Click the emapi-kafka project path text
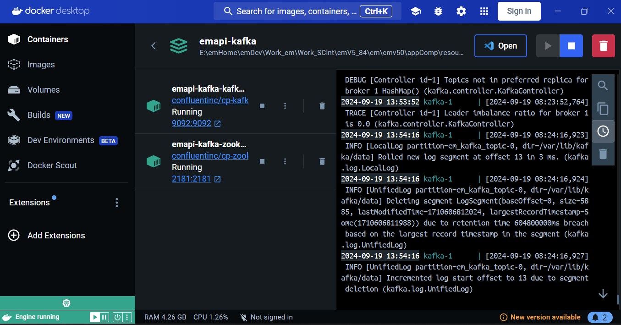 click(331, 53)
